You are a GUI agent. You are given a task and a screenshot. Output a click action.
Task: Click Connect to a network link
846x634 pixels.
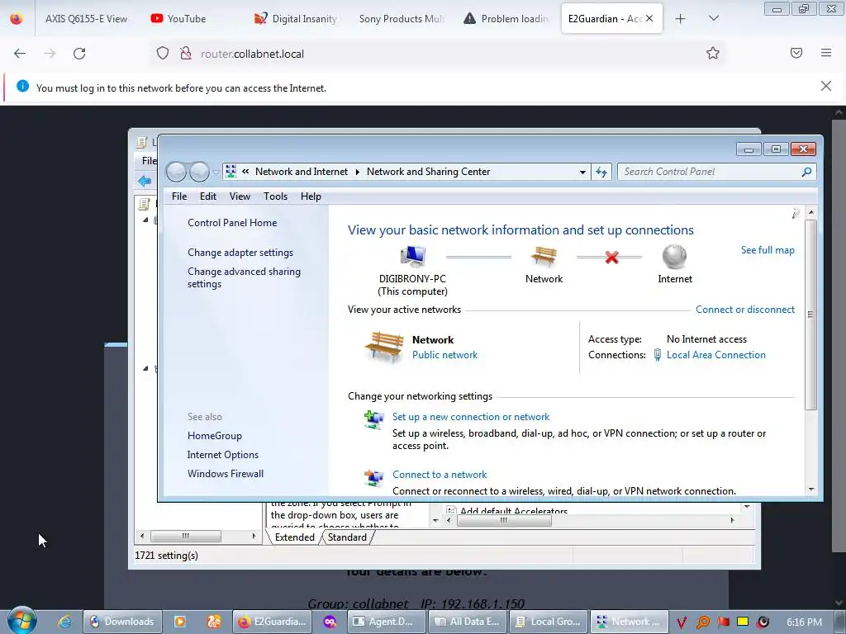pos(440,475)
